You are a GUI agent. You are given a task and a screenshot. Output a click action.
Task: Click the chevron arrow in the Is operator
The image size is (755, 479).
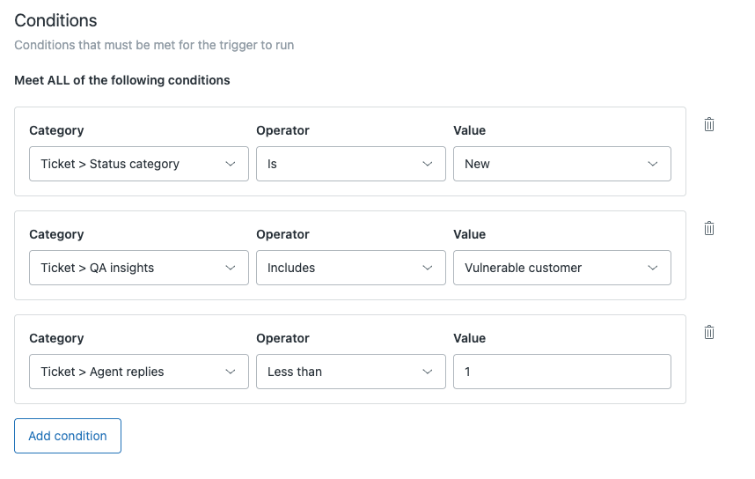[x=428, y=165]
